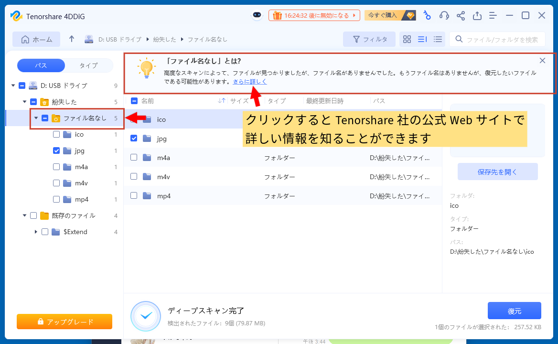Open the フィルタ filter button
Viewport: 558px width, 344px height.
369,39
